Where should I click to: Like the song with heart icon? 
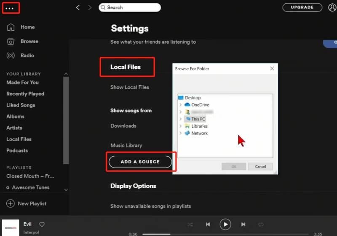(x=42, y=225)
